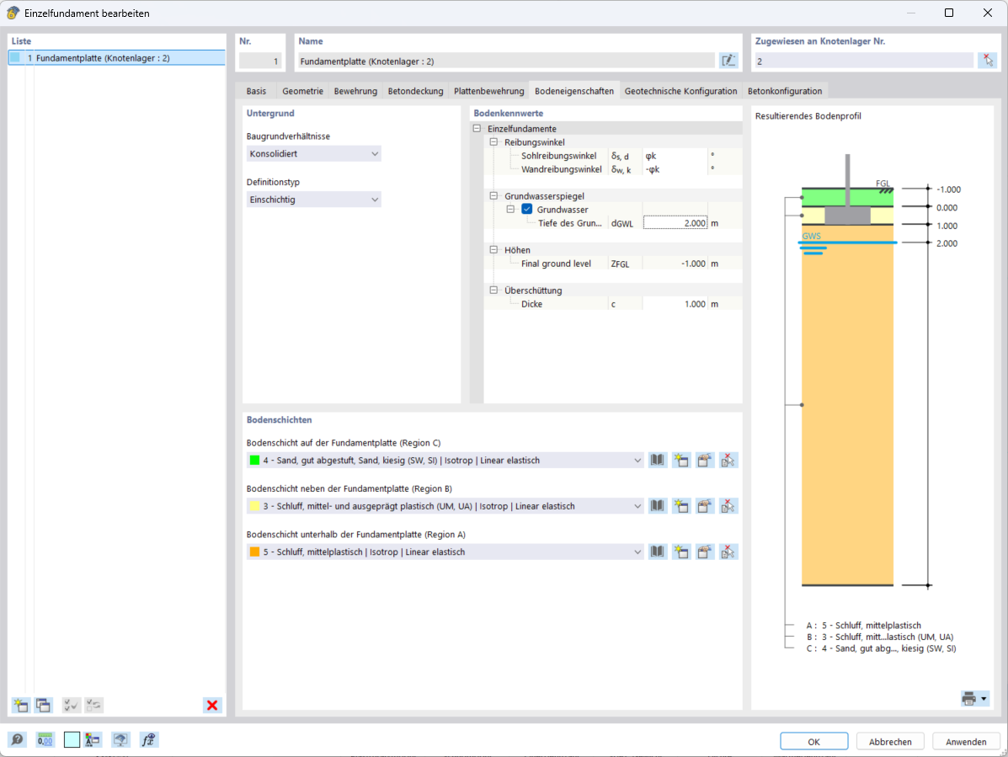The width and height of the screenshot is (1008, 757).
Task: Open the Baugrundverhältnisse dropdown showing Konsolidiert
Action: coord(314,153)
